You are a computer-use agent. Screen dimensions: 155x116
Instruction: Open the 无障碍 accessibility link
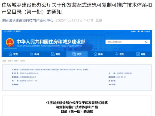pos(133,31)
